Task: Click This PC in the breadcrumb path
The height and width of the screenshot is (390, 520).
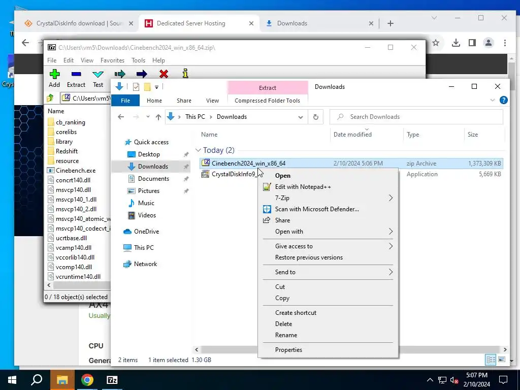Action: pos(195,117)
